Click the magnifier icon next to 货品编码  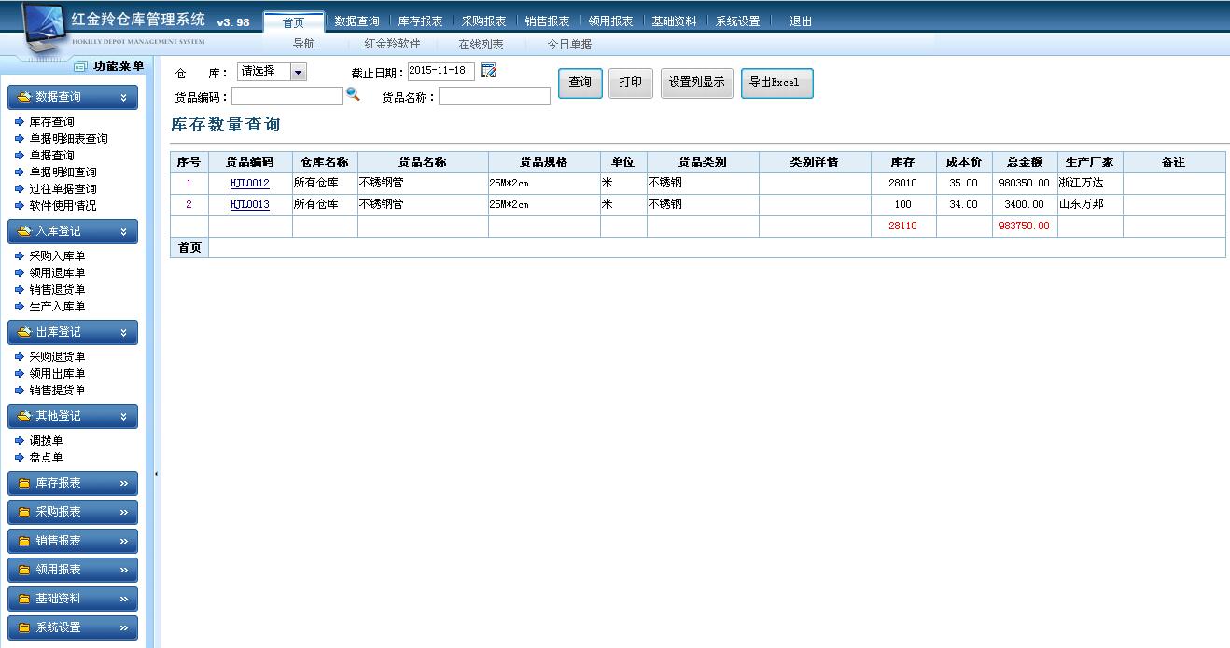(x=353, y=94)
